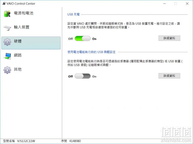Click the serial number 4148980
The width and height of the screenshot is (193, 144).
coord(75,141)
